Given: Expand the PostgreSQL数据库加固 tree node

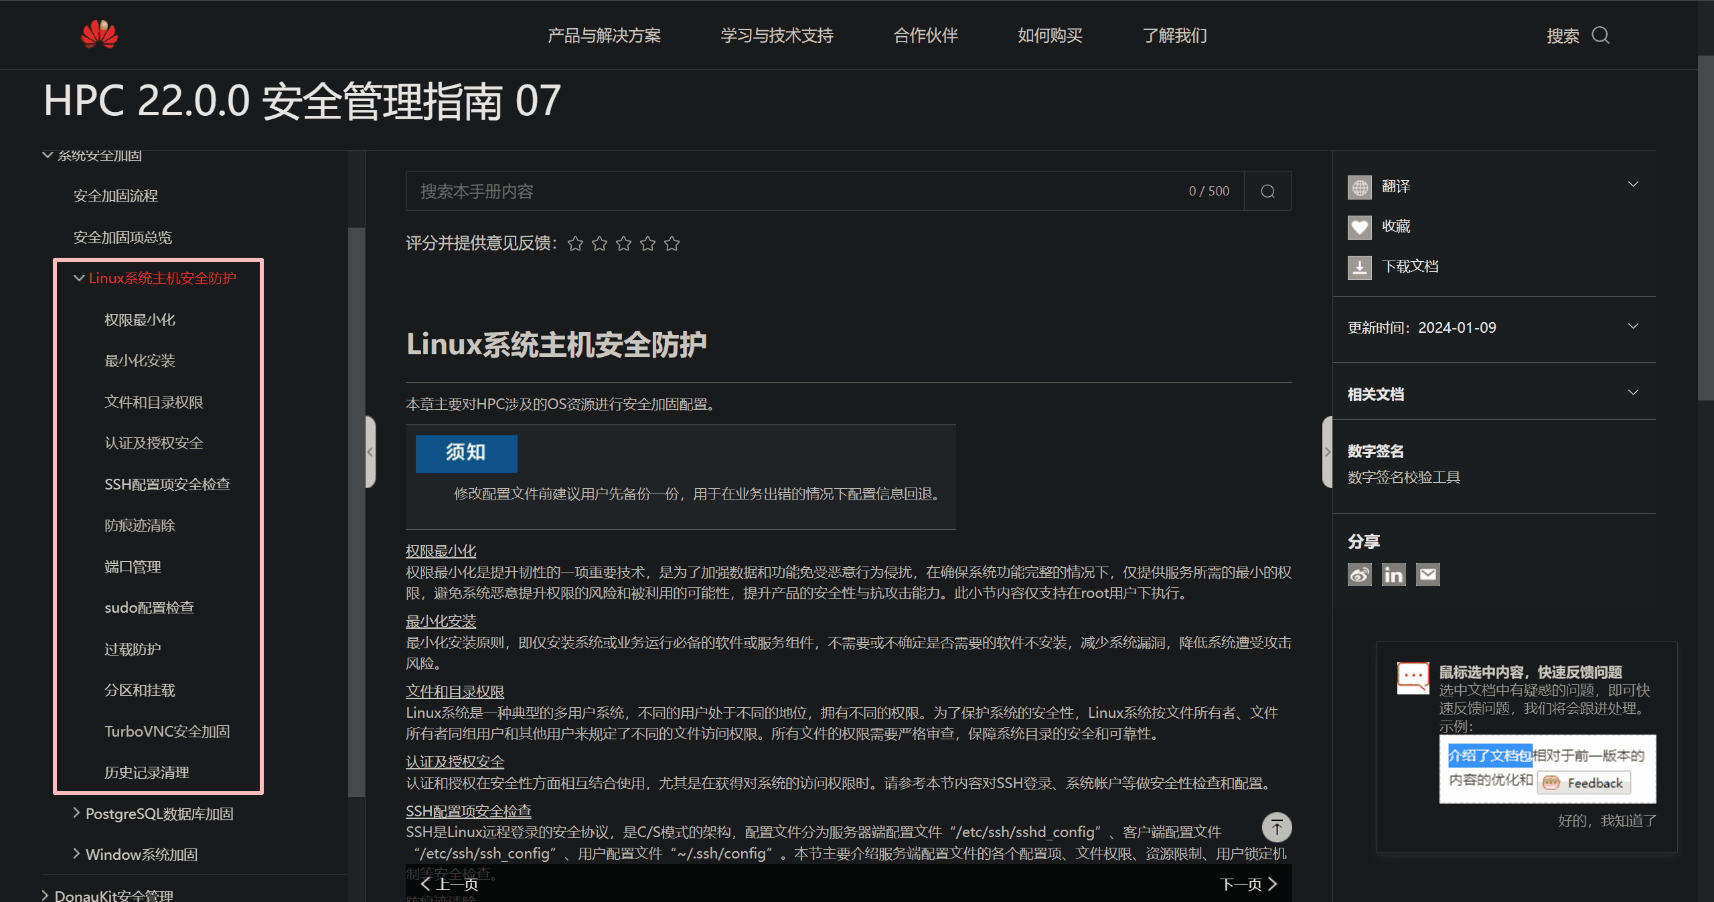Looking at the screenshot, I should (76, 813).
